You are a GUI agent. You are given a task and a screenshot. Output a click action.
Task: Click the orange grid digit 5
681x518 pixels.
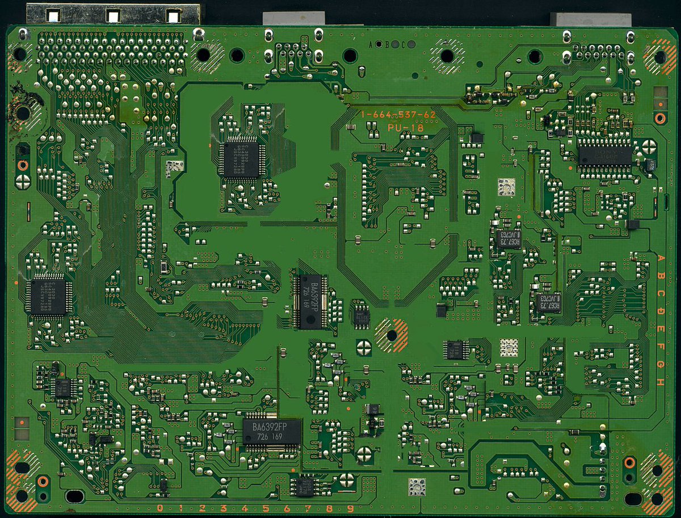[x=266, y=508]
